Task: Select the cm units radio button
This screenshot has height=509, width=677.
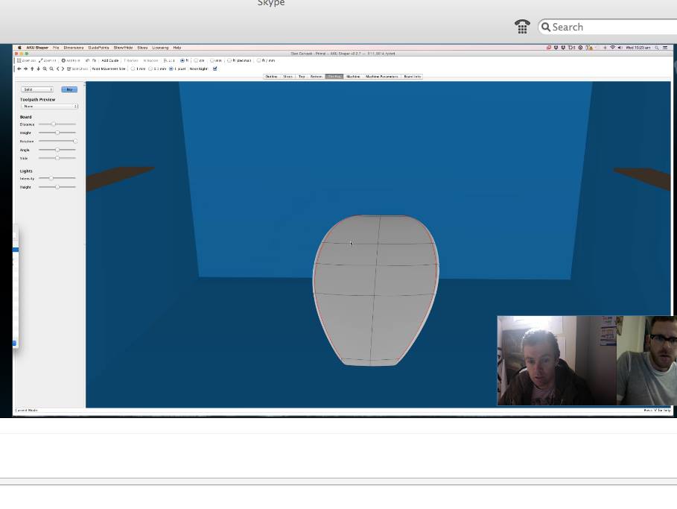Action: click(x=197, y=60)
